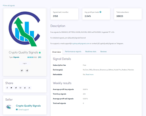The height and width of the screenshot is (116, 146).
Task: Share via Telegram icon in Share panel
Action: (16, 88)
